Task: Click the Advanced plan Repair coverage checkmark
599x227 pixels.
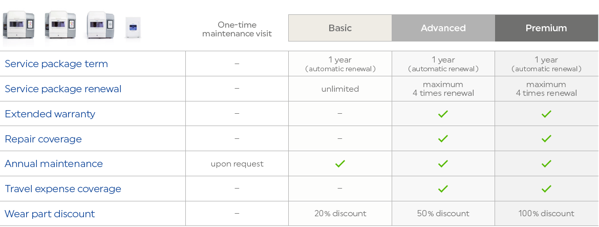Action: tap(443, 138)
